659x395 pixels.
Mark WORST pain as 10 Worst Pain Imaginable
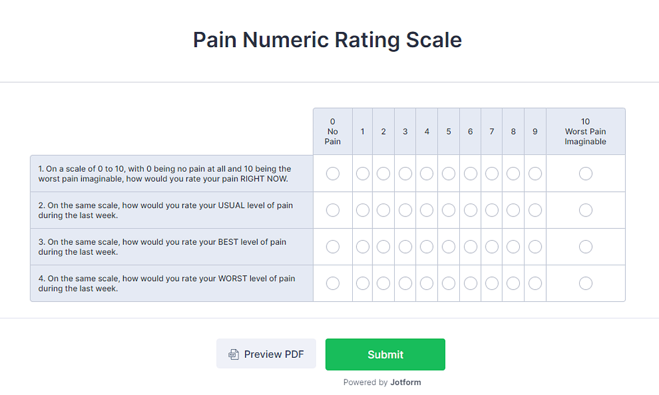click(585, 283)
